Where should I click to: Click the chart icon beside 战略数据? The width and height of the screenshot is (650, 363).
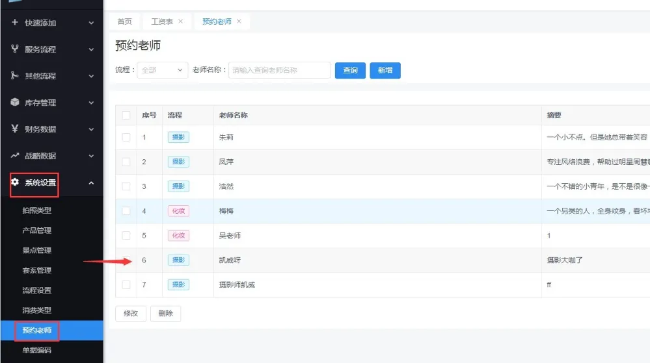point(15,156)
